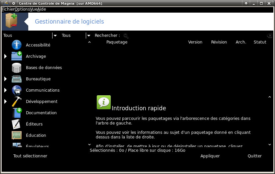The image size is (275, 174).
Task: Click the Quitter button
Action: coord(255,156)
